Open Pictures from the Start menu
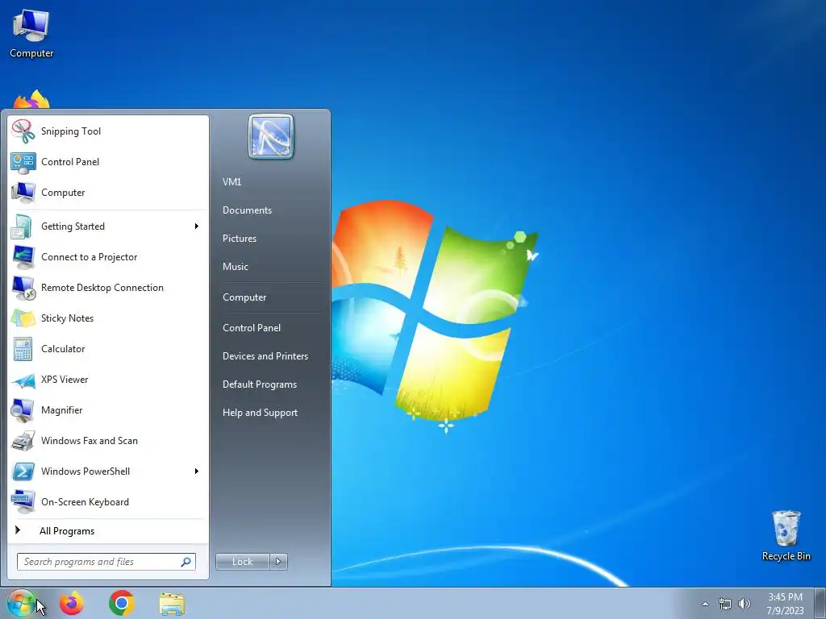 pos(239,239)
